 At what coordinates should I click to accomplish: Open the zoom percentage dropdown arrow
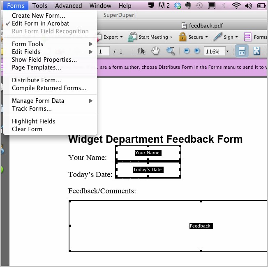[227, 51]
